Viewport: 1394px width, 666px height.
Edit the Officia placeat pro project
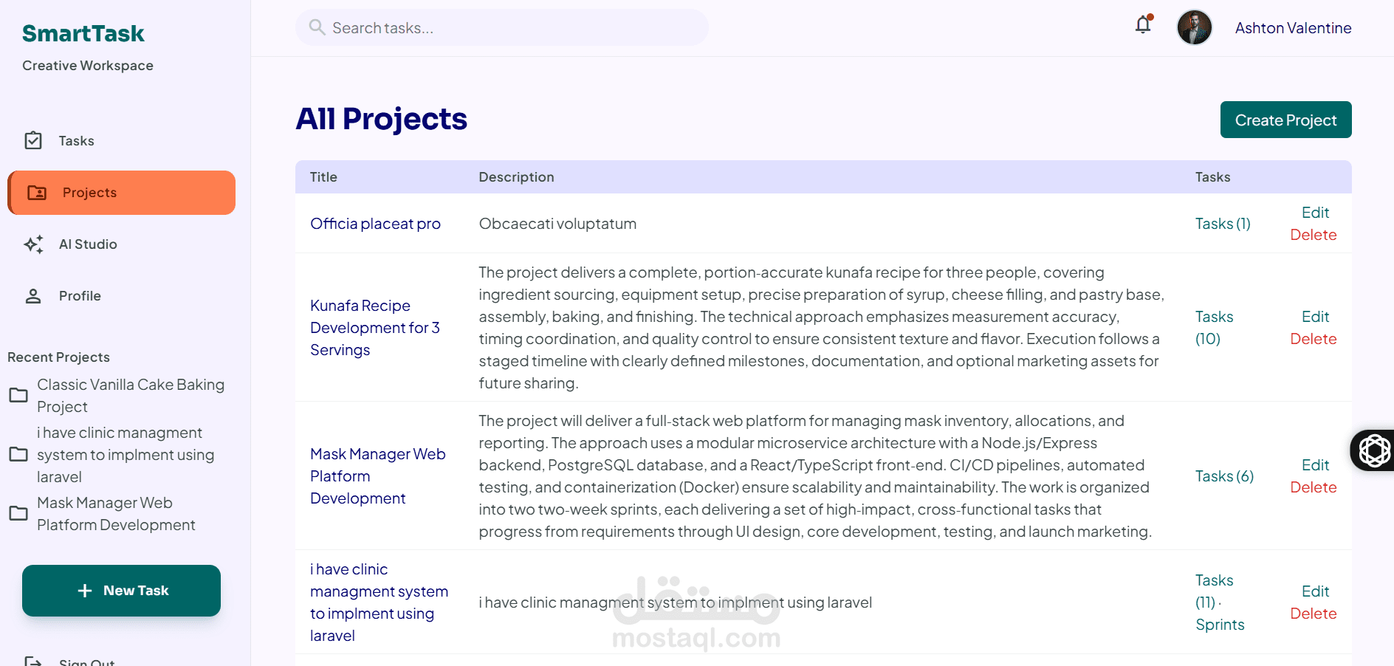[x=1315, y=213]
